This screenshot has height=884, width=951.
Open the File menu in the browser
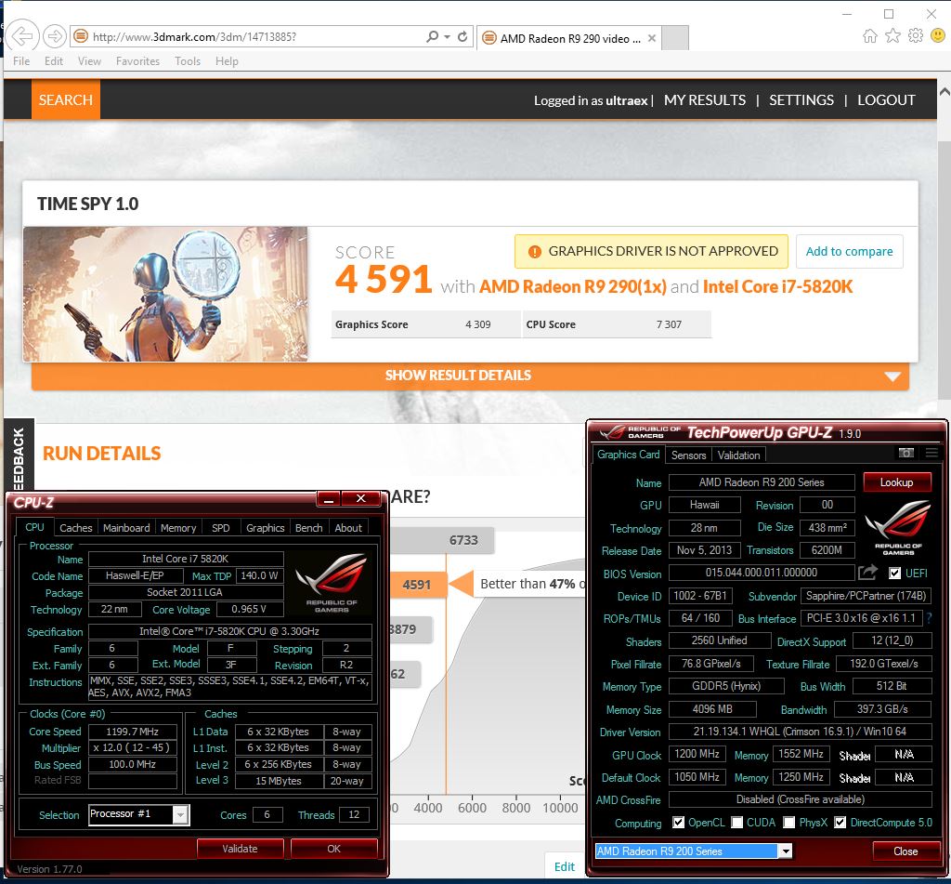pyautogui.click(x=21, y=61)
